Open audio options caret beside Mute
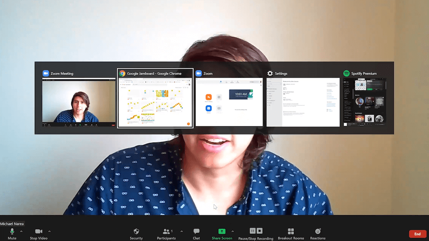 click(21, 232)
